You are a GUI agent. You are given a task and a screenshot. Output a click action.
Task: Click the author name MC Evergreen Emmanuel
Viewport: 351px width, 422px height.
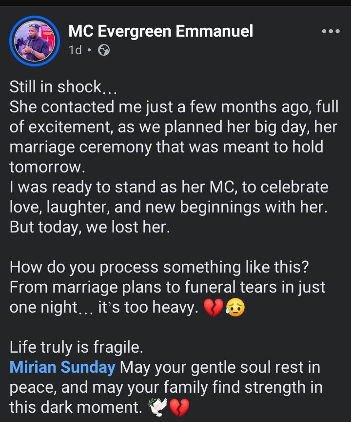point(161,32)
